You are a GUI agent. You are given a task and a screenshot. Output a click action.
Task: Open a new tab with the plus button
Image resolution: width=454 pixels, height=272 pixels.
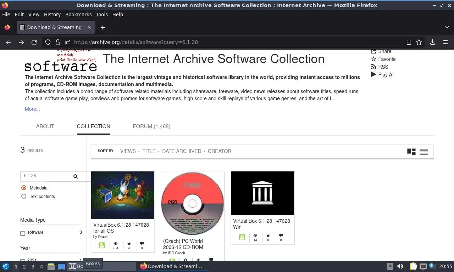103,27
